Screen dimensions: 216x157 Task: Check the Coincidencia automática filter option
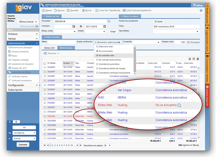(97, 64)
